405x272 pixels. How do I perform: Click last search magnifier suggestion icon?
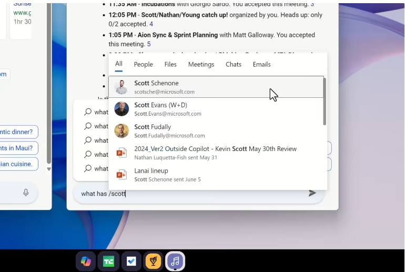[88, 168]
